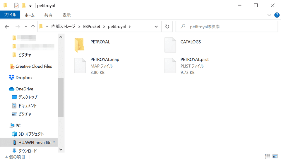The image size is (281, 161).
Task: Select the CATALOGS file icon
Action: (170, 45)
